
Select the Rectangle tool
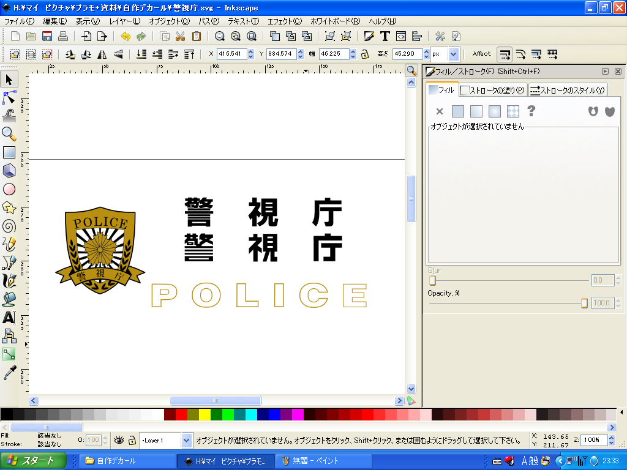coord(9,152)
